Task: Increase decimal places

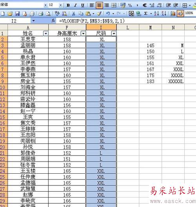Action: [152, 5]
